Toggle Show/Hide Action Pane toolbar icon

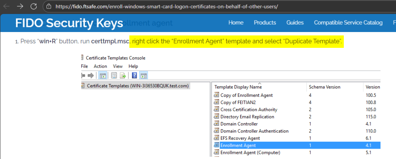(143, 75)
